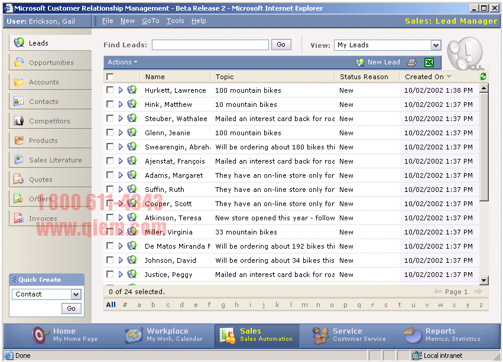Open the Help menu
The width and height of the screenshot is (503, 362).
[199, 21]
